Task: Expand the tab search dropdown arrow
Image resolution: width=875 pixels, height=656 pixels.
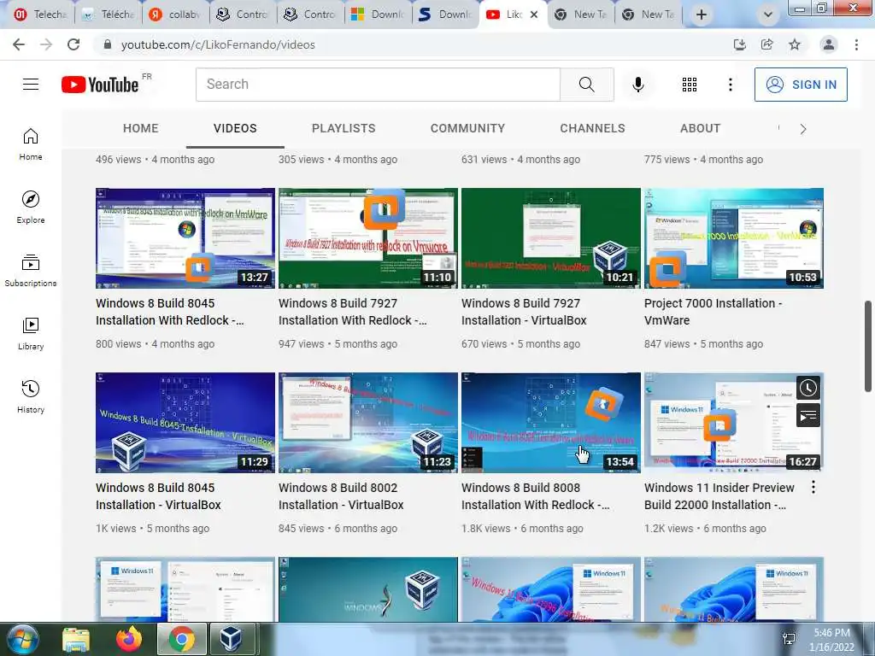Action: tap(768, 15)
